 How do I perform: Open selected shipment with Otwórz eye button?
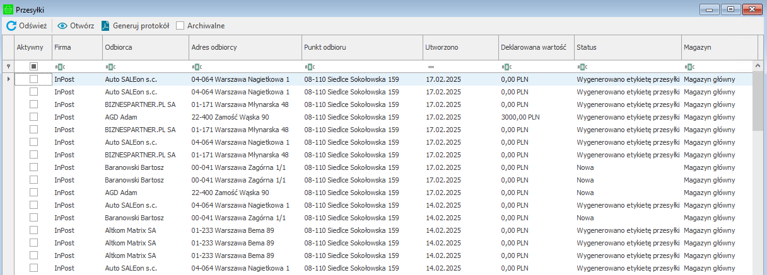click(x=76, y=26)
